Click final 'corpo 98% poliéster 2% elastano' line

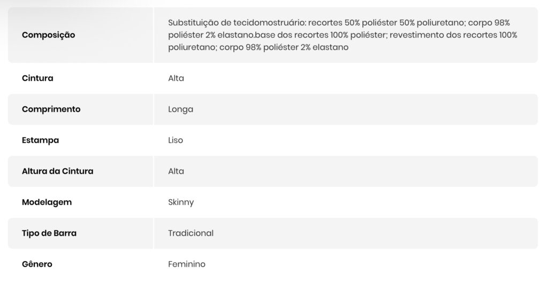pyautogui.click(x=283, y=48)
